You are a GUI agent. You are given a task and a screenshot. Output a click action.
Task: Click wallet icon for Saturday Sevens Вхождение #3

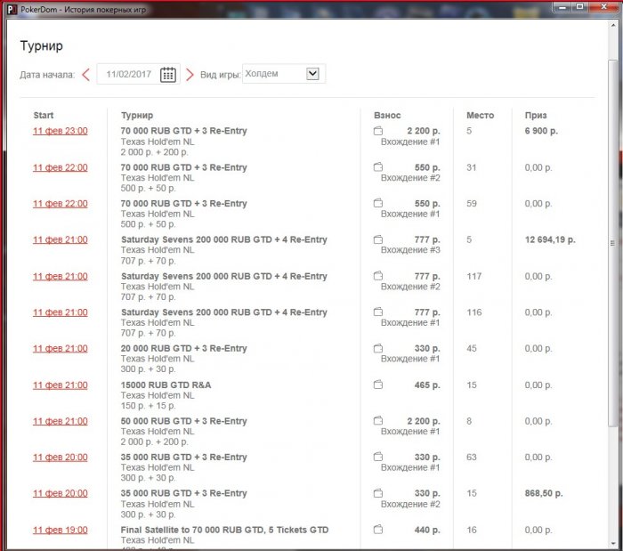click(378, 239)
